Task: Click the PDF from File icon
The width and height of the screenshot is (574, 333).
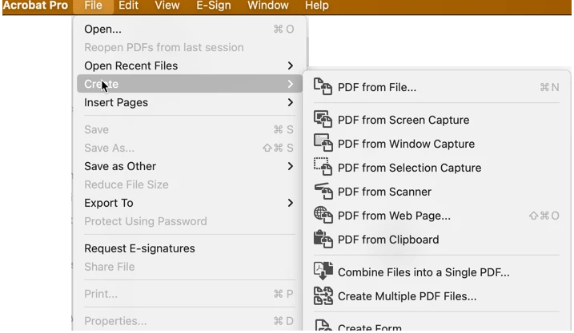Action: pos(323,87)
